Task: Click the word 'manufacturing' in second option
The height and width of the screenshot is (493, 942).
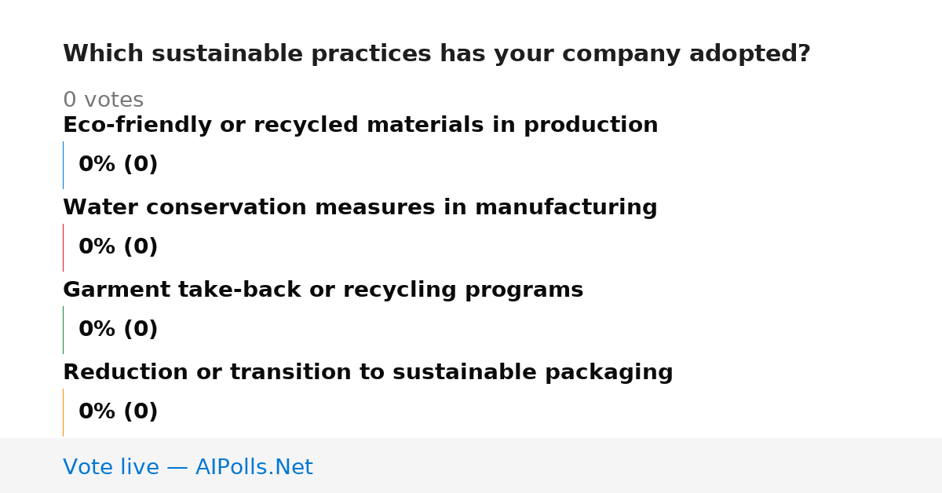Action: pos(566,208)
